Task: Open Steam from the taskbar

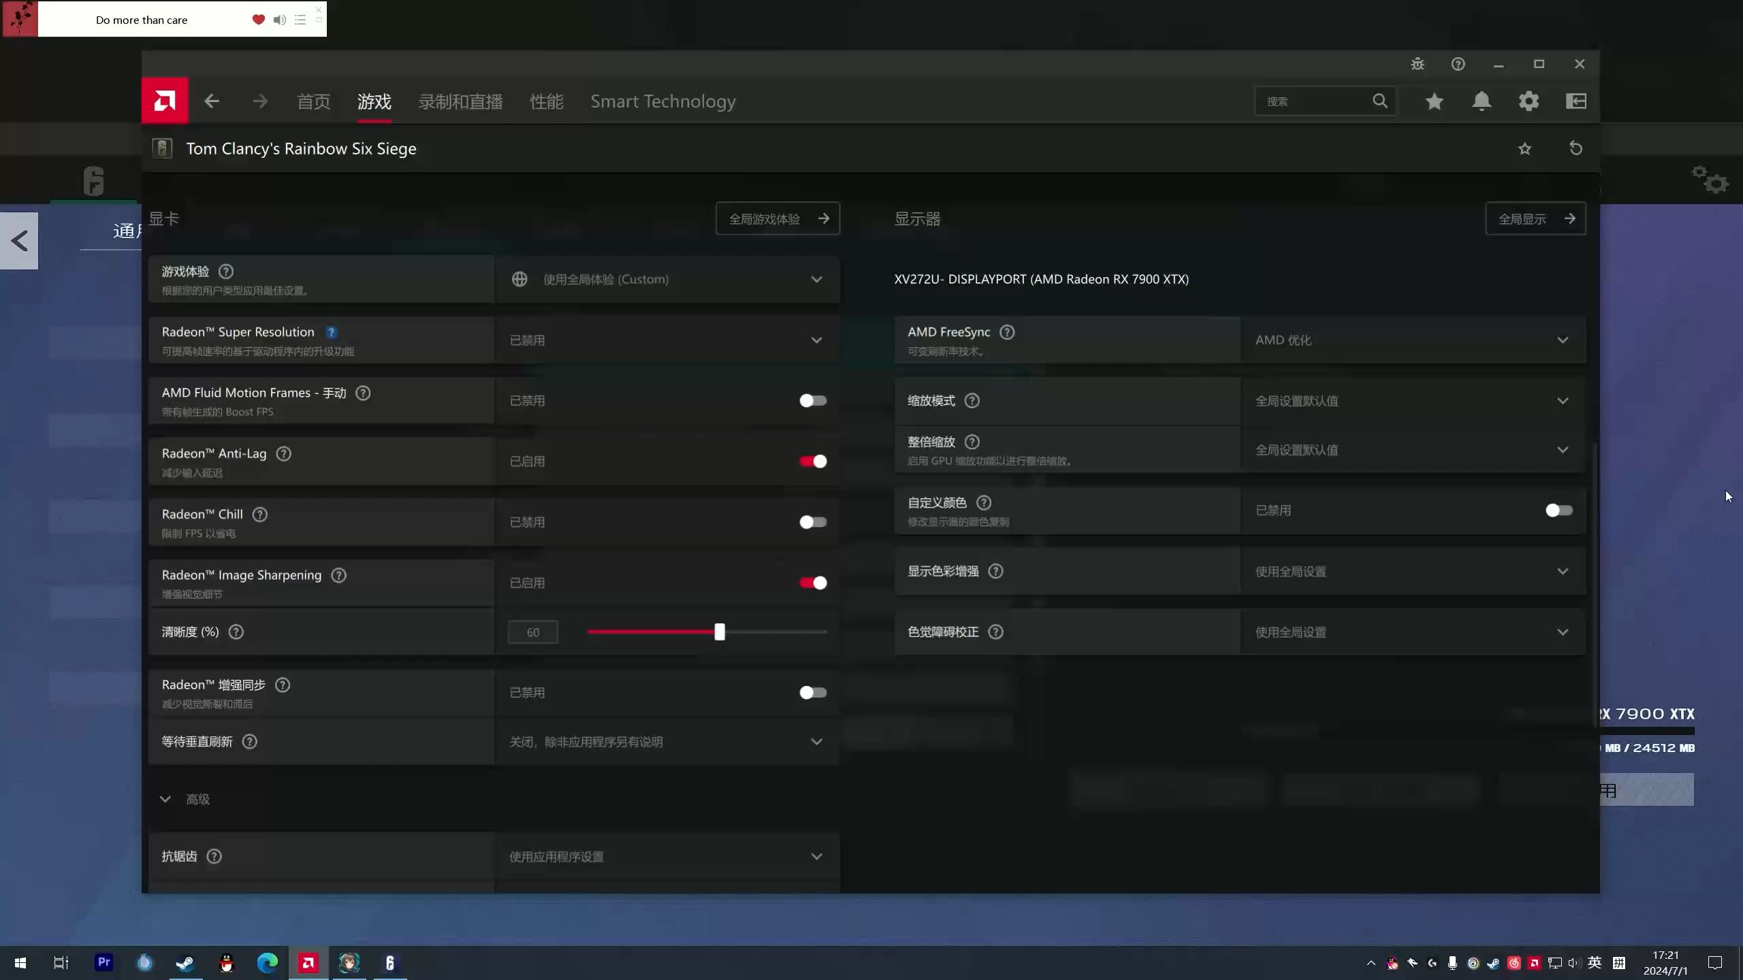Action: 185,962
